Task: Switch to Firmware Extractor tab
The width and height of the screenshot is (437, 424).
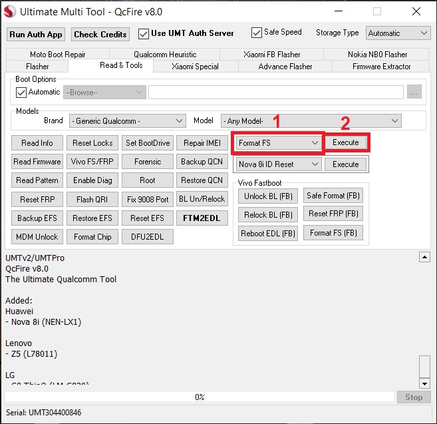Action: [x=381, y=67]
